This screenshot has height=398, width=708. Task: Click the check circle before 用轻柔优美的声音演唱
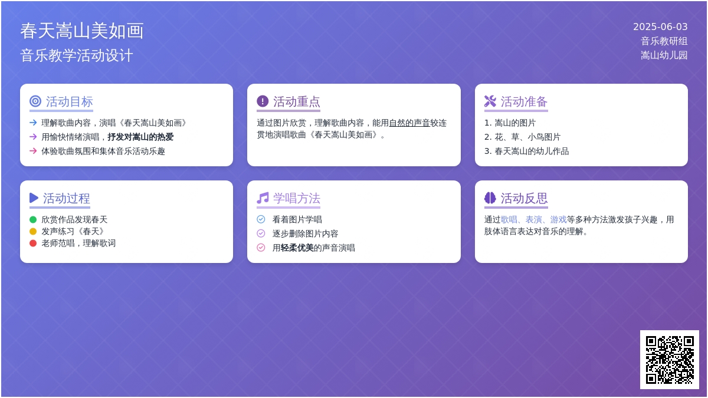pyautogui.click(x=261, y=248)
